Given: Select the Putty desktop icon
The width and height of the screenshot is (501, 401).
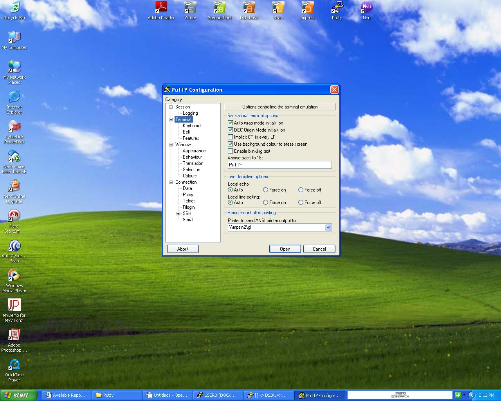Looking at the screenshot, I should [337, 11].
